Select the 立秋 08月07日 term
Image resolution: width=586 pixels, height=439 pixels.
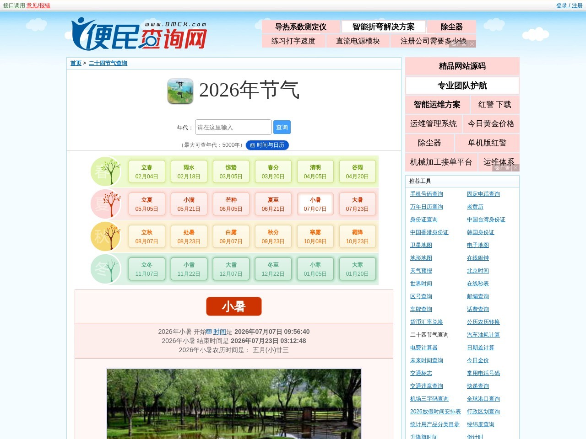point(147,236)
